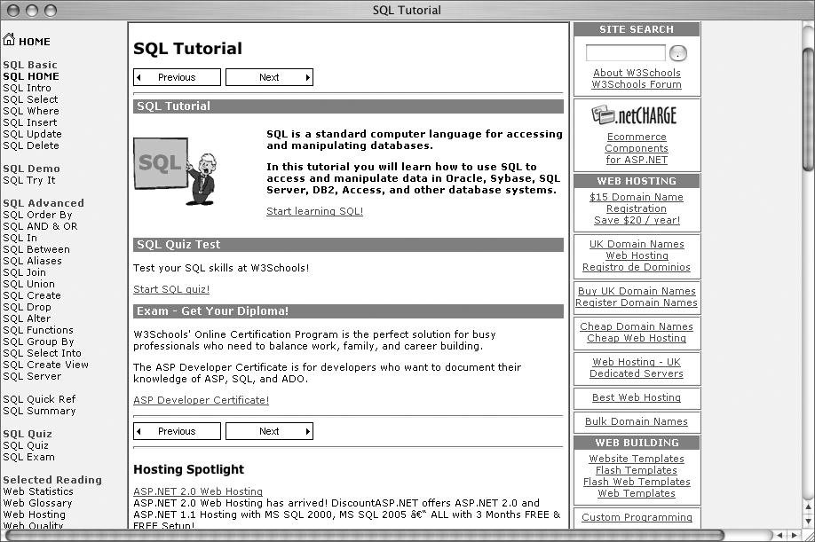Click the HOME house icon
The width and height of the screenshot is (815, 542).
point(9,39)
